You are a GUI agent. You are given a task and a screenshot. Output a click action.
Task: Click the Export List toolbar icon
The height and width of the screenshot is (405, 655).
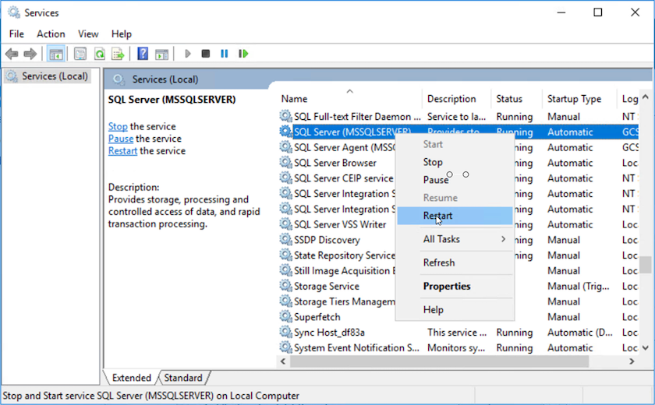tap(118, 54)
